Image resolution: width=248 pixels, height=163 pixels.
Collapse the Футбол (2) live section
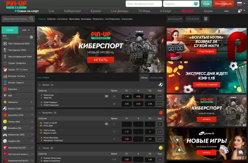[40, 85]
